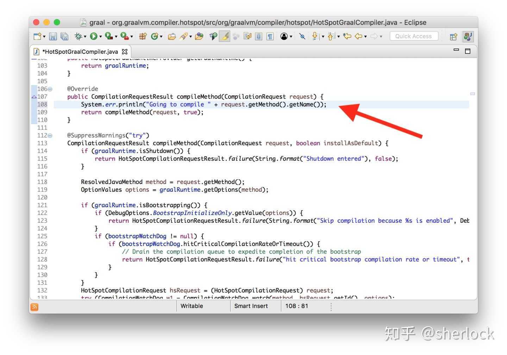Click the "Shutdown entered" string literal
This screenshot has height=355, width=507.
click(x=334, y=159)
